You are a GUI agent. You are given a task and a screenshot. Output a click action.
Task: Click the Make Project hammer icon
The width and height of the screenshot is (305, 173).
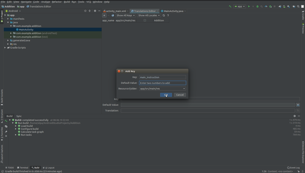click(230, 6)
